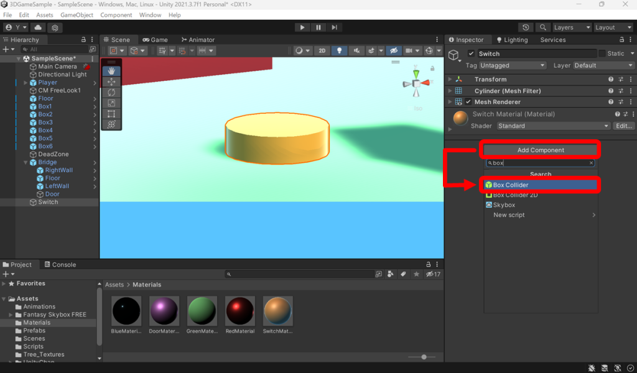Open the GameObject menu
637x373 pixels.
click(77, 15)
